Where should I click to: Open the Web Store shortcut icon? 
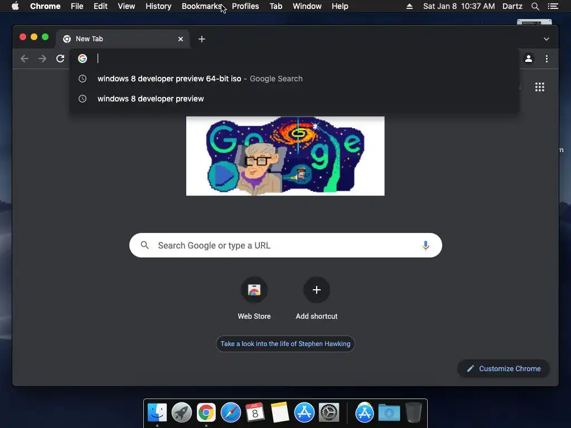[x=254, y=290]
